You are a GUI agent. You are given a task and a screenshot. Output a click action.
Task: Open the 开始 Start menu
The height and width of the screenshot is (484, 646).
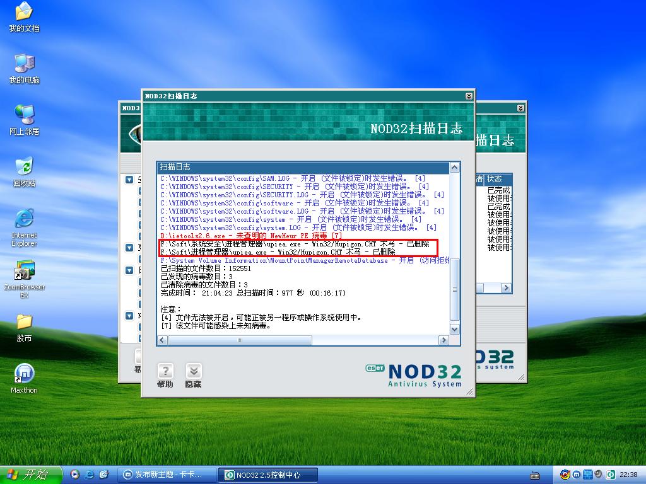tap(30, 475)
